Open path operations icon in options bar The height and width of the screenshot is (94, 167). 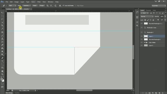(x=47, y=6)
